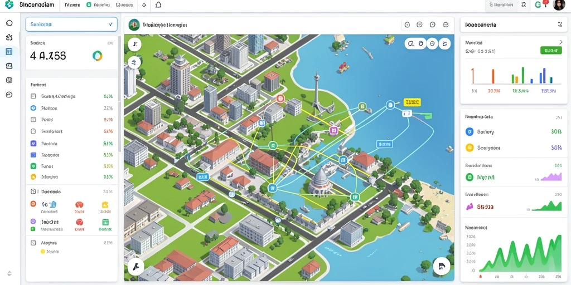The height and width of the screenshot is (285, 571).
Task: Click the teal app logo in header
Action: [x=9, y=4]
